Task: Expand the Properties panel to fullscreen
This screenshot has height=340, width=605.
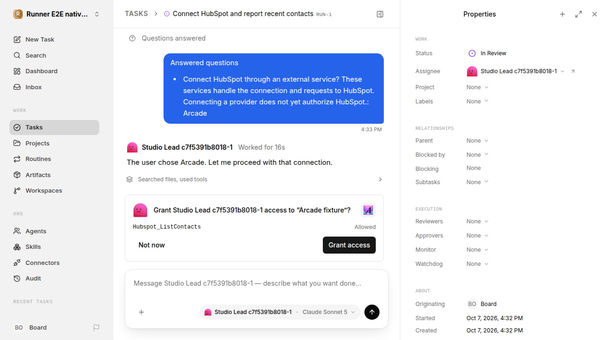Action: (579, 14)
